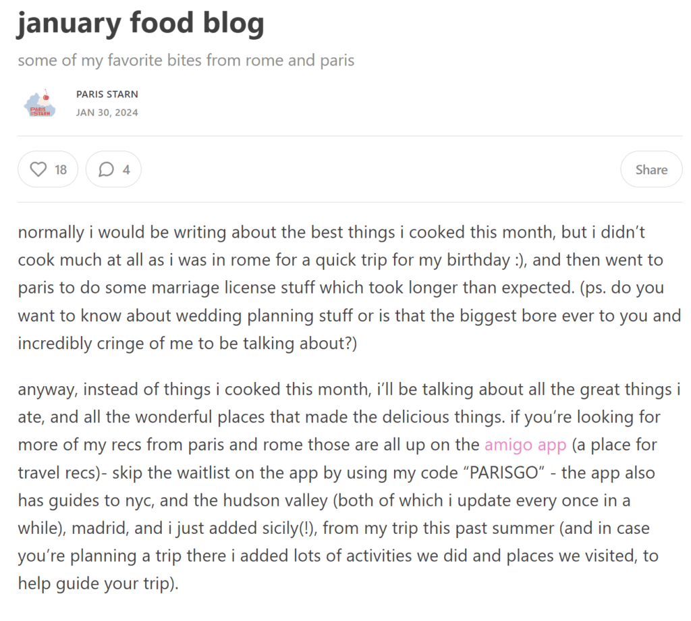This screenshot has height=621, width=691.
Task: Click the paragraph starting "anyway, instead of things"
Action: click(350, 486)
